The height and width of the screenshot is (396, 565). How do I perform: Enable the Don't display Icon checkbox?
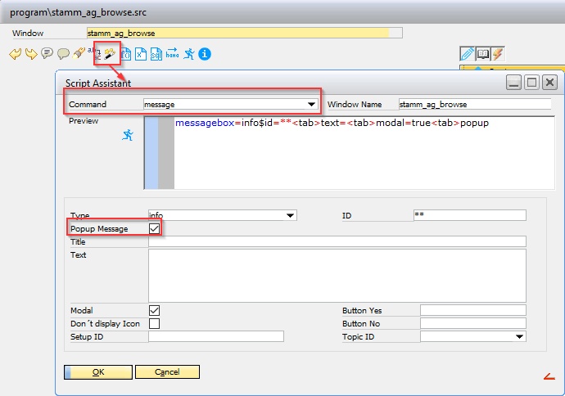(154, 323)
